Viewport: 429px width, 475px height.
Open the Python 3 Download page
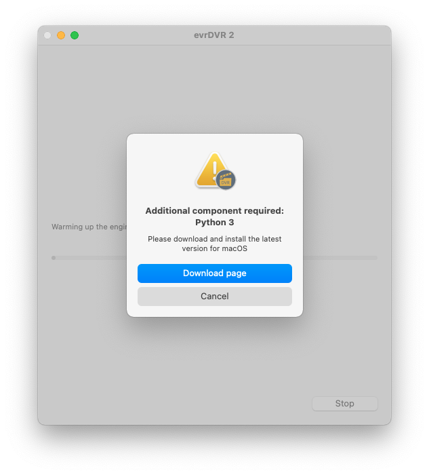pyautogui.click(x=214, y=273)
